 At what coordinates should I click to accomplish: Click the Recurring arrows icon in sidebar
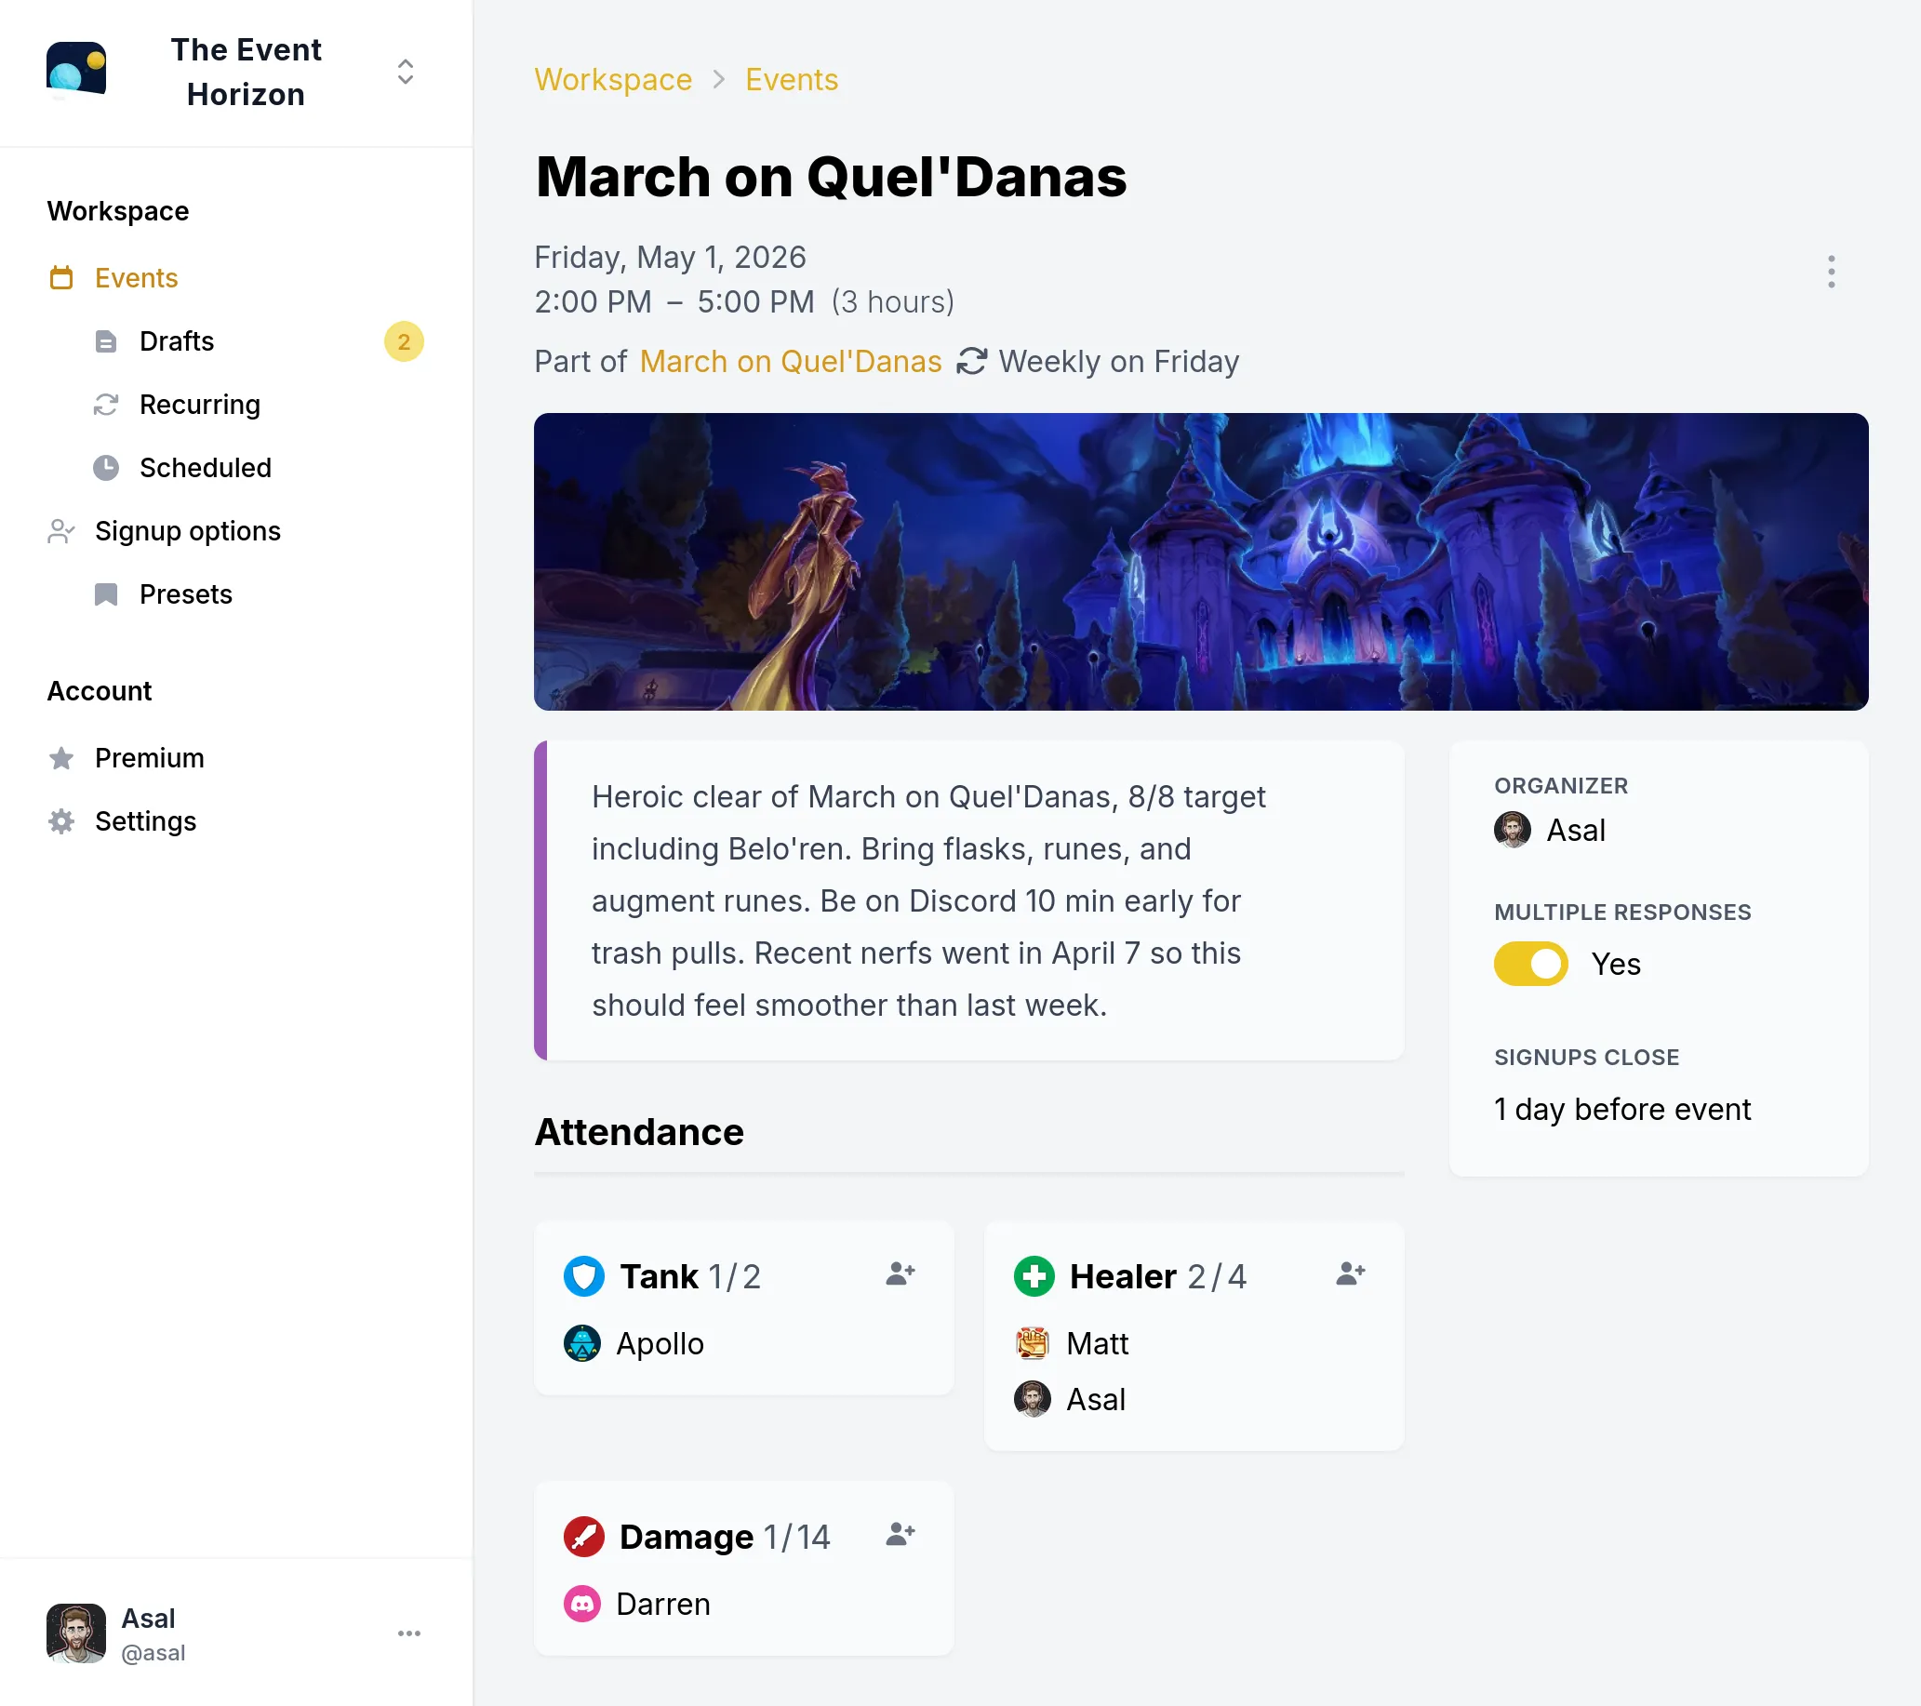[106, 405]
